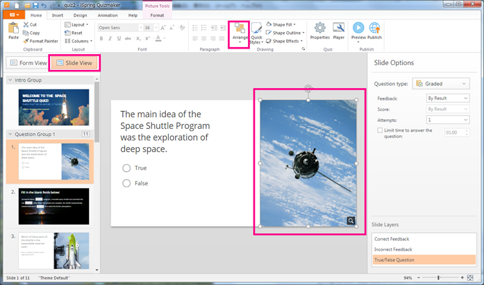Viewport: 484px width, 285px height.
Task: Align text right
Action: point(213,39)
